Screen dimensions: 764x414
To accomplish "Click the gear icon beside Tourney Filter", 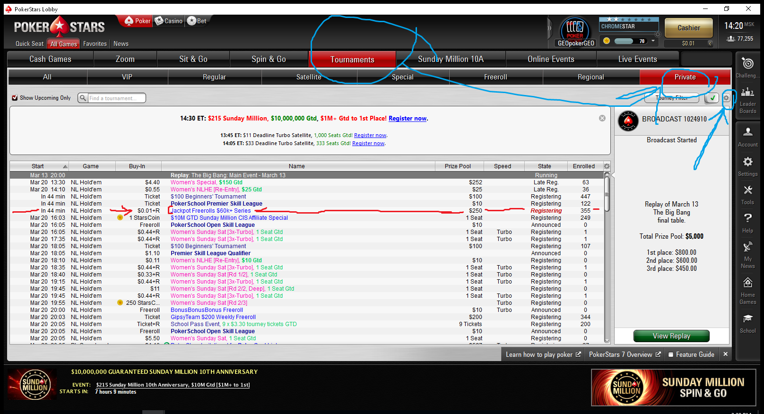I will tap(726, 98).
